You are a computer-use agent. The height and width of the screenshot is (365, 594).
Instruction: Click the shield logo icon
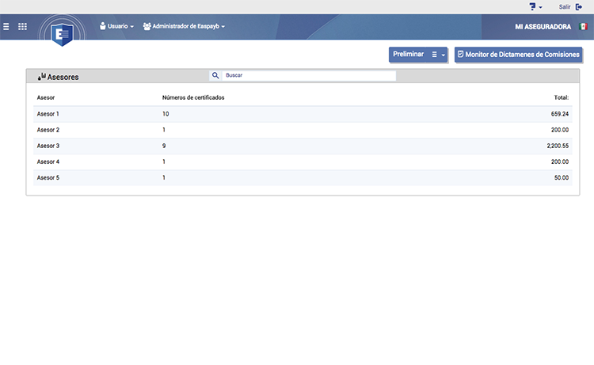(x=62, y=35)
